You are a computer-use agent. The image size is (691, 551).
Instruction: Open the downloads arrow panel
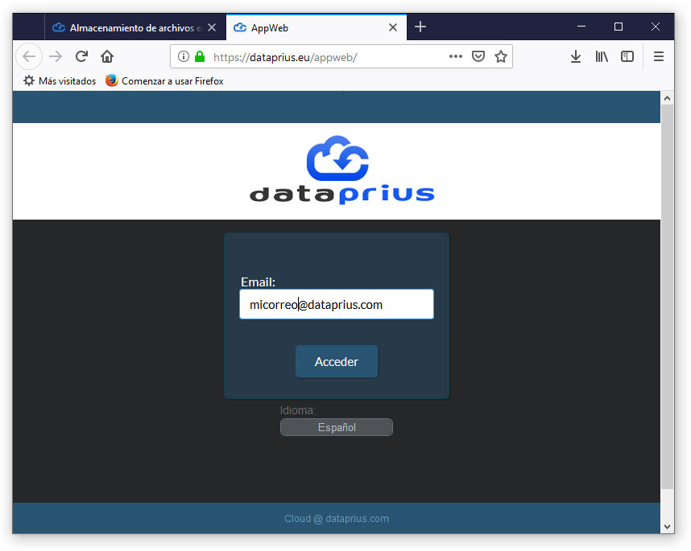point(576,56)
